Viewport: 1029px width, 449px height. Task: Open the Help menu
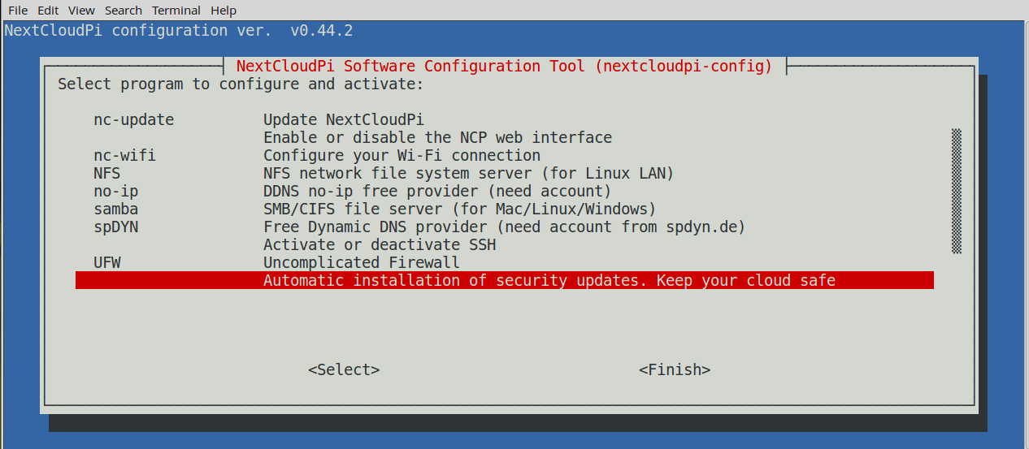tap(224, 11)
